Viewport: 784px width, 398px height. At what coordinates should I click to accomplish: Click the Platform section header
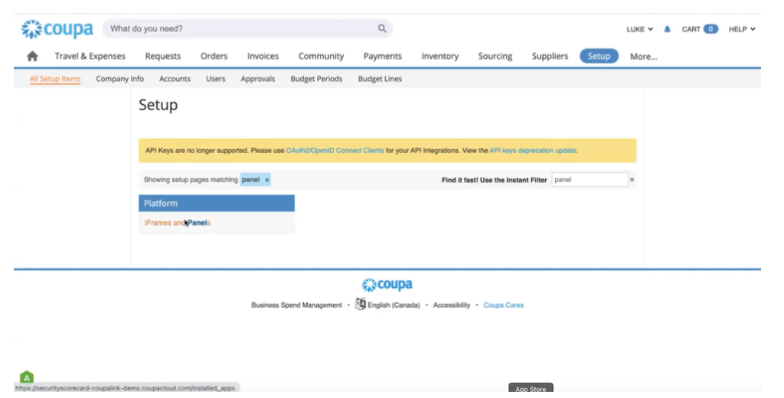click(x=217, y=204)
